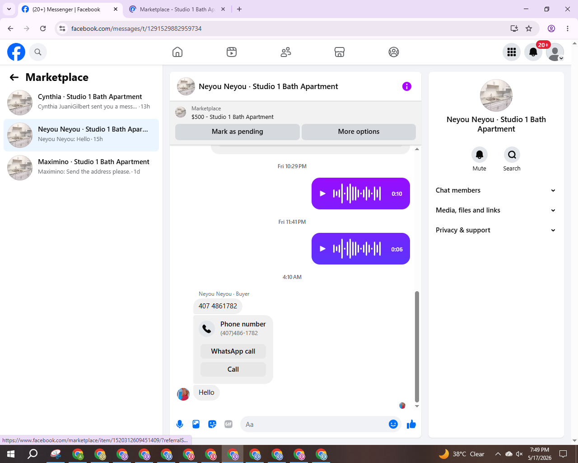Select the Neyou Neyou conversation in list
Viewport: 578px width, 463px height.
click(81, 135)
